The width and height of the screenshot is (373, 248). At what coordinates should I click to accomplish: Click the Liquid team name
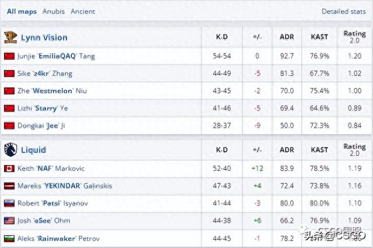click(x=33, y=149)
